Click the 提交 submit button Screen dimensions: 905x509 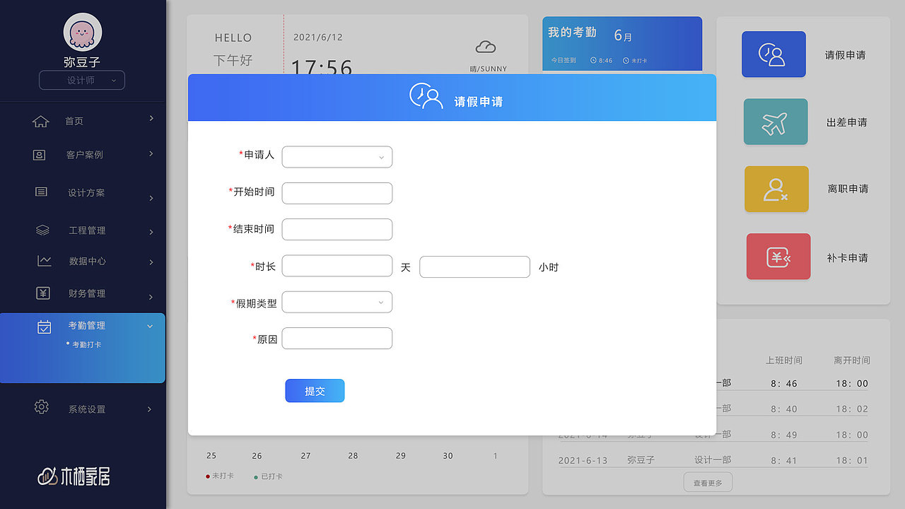coord(315,390)
